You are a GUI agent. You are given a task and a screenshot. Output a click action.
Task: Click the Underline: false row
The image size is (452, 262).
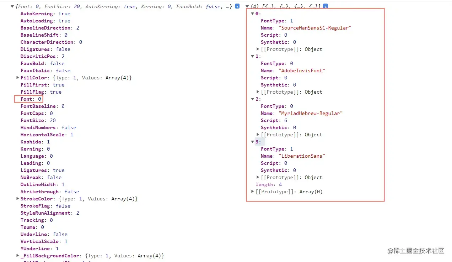[x=44, y=234]
